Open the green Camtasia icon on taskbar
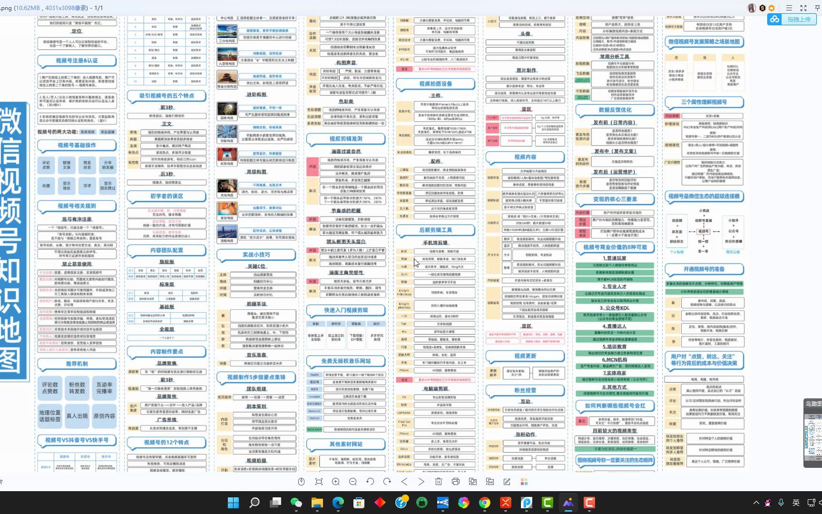This screenshot has width=822, height=514. click(x=548, y=503)
